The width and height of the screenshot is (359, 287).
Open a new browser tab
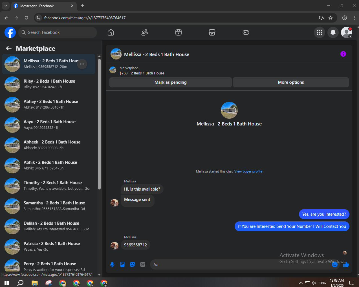[82, 6]
